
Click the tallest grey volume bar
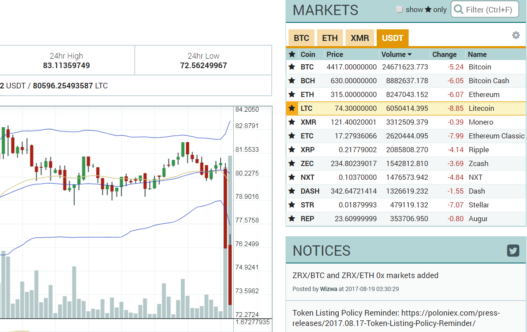[230, 237]
